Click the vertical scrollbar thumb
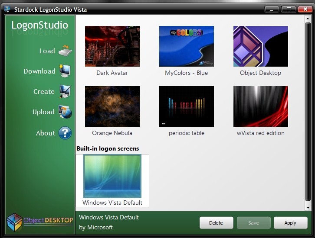Image resolution: width=315 pixels, height=238 pixels. pyautogui.click(x=308, y=112)
